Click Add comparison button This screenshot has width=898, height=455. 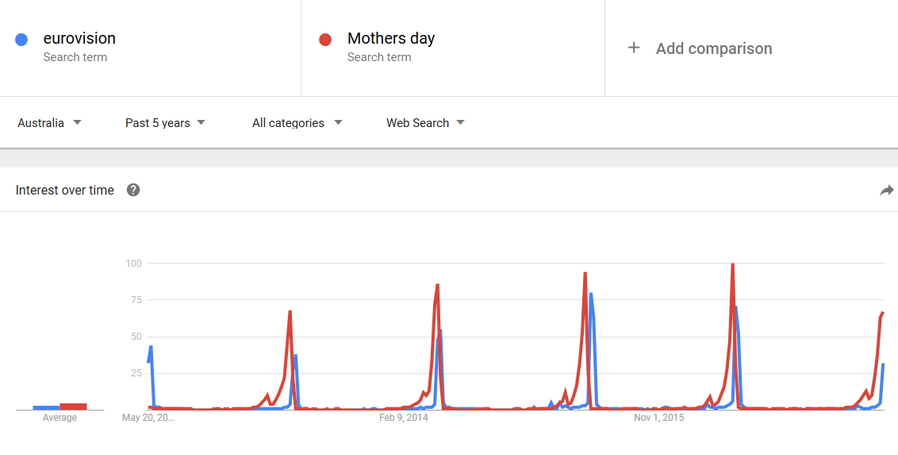click(x=713, y=48)
